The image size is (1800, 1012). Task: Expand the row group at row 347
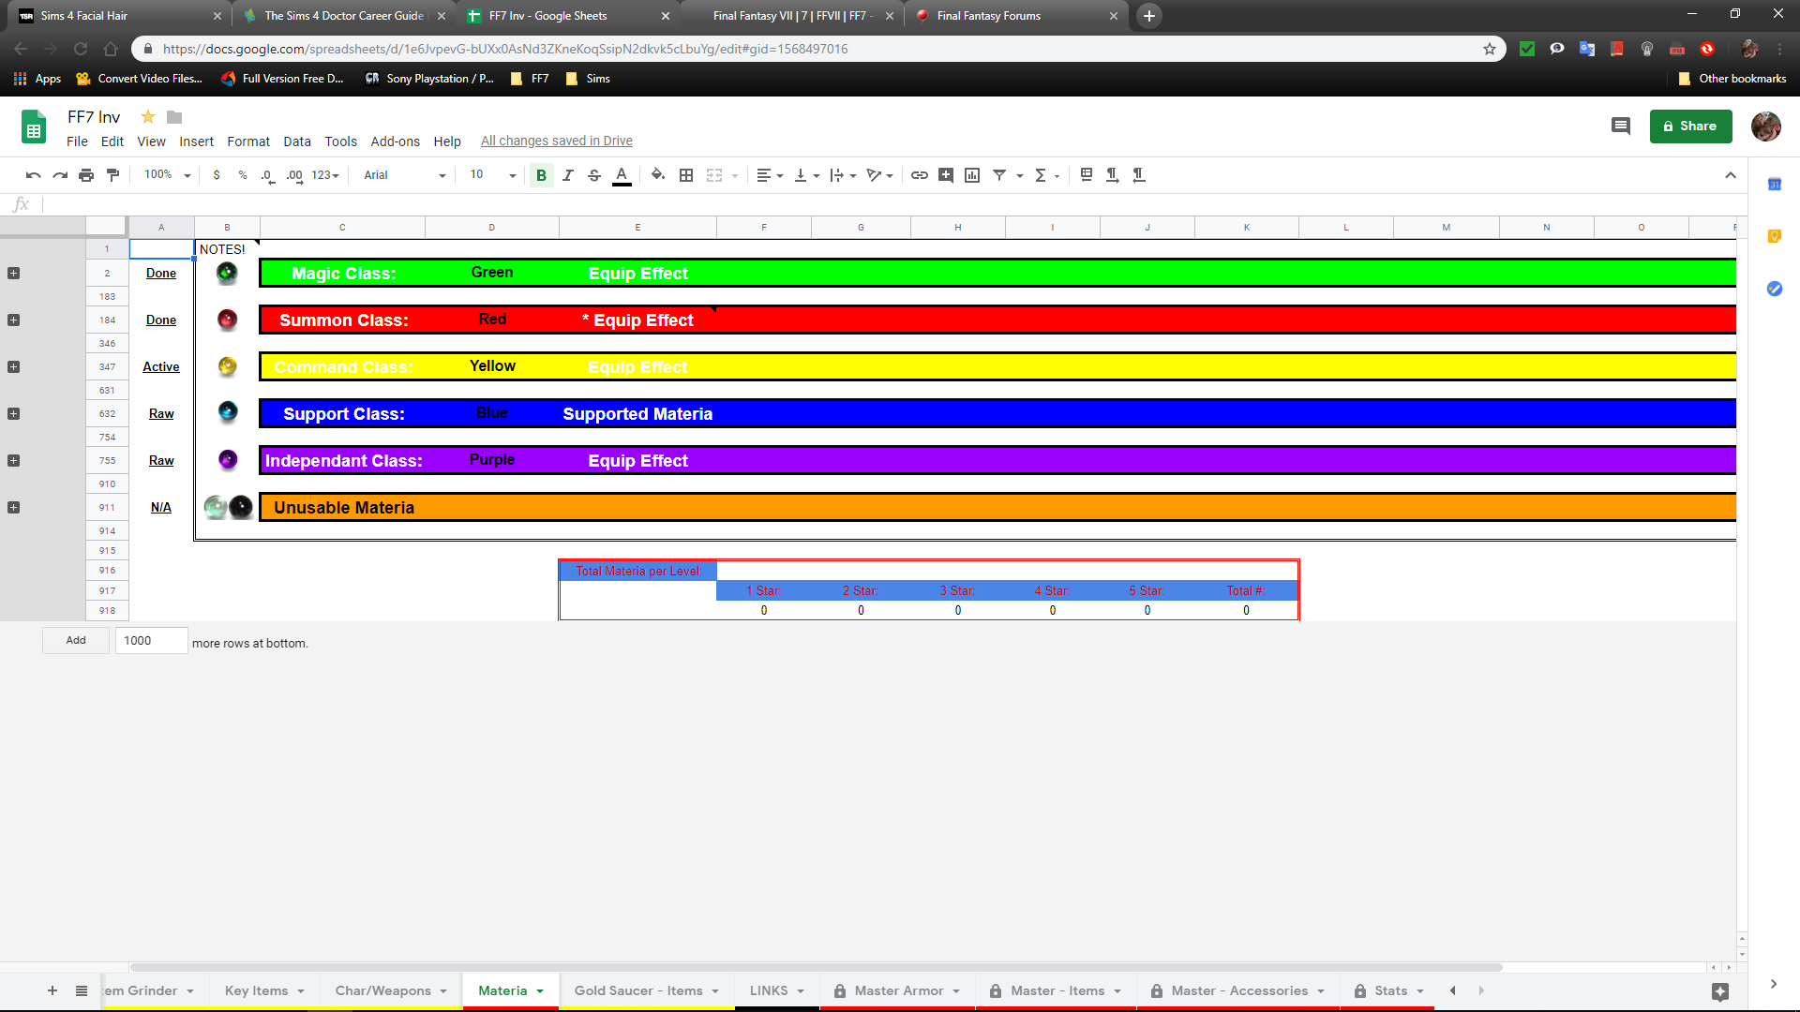pos(13,367)
